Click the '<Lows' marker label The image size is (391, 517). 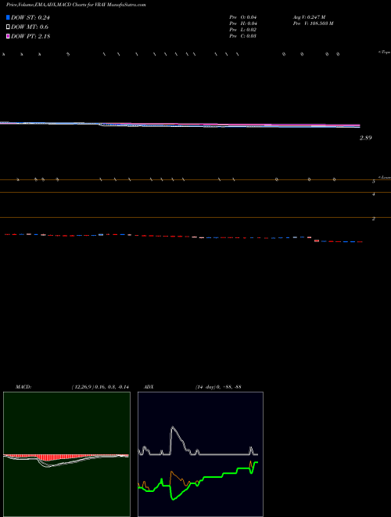[385, 177]
